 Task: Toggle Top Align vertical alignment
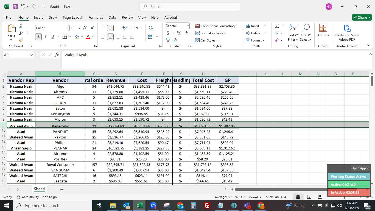click(x=103, y=28)
